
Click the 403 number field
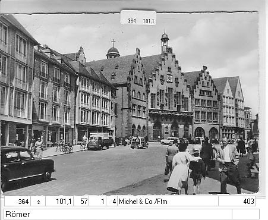[x=237, y=202]
